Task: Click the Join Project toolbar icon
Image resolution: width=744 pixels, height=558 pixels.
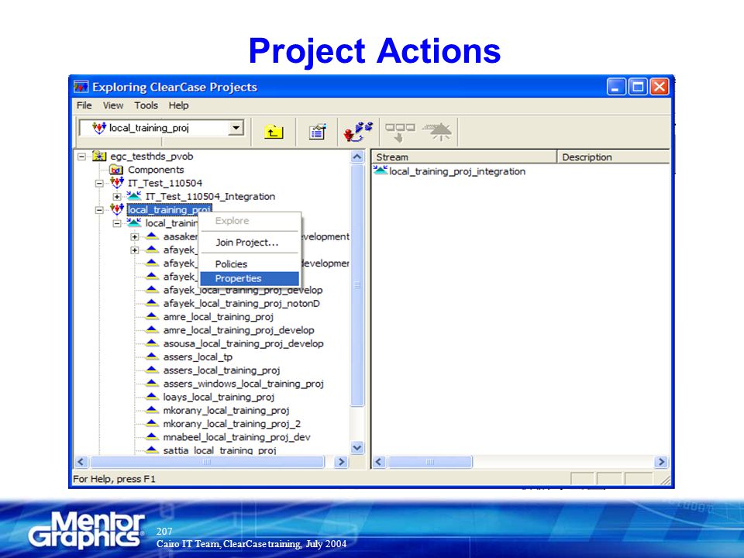Action: [x=358, y=132]
